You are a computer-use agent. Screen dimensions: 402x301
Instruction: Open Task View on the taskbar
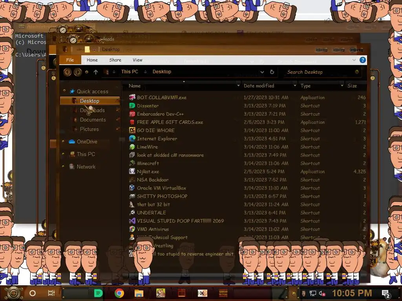[x=51, y=293]
